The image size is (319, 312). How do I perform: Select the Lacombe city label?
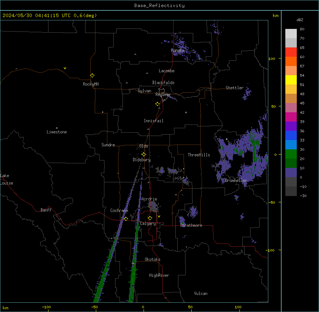click(x=167, y=71)
